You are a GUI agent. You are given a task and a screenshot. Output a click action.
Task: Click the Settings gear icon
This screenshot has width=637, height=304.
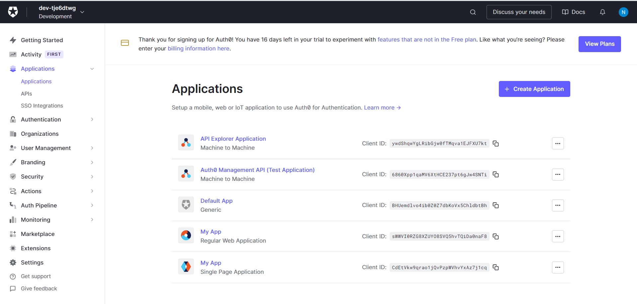point(13,263)
